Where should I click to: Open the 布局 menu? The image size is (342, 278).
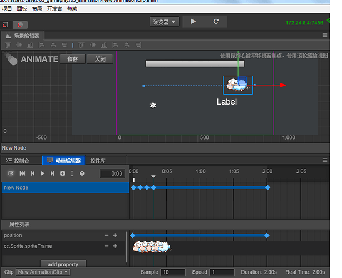click(37, 8)
